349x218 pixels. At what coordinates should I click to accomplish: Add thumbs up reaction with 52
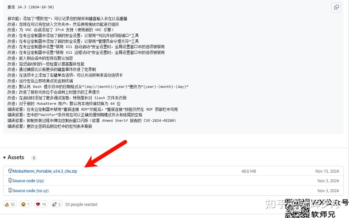coord(10,204)
